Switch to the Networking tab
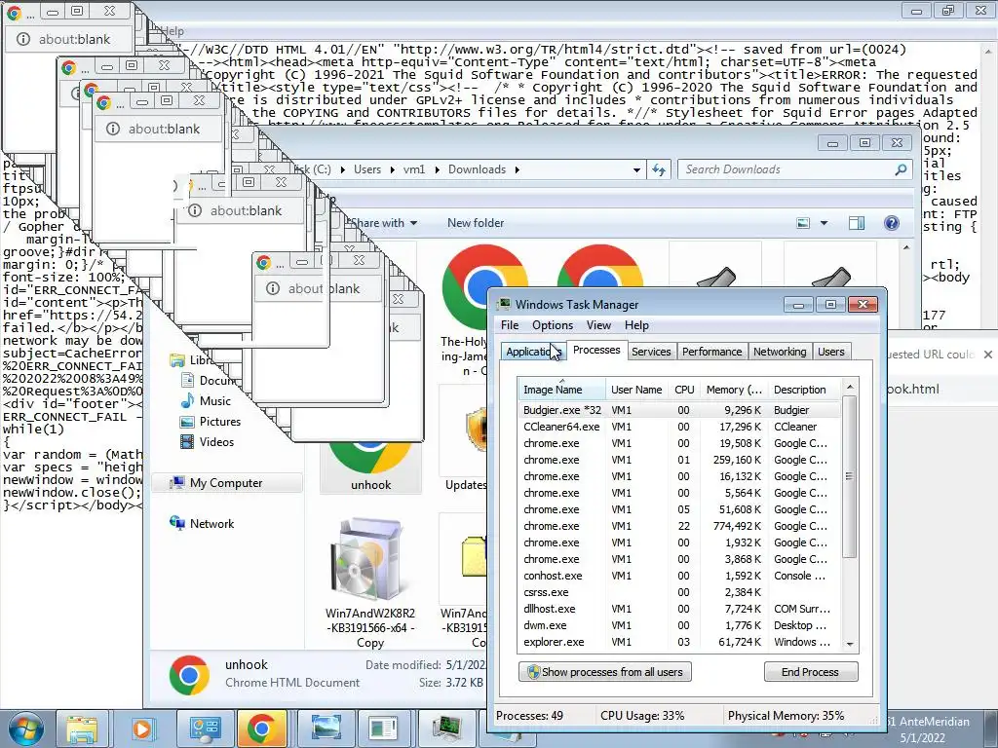The width and height of the screenshot is (998, 748). click(x=780, y=352)
